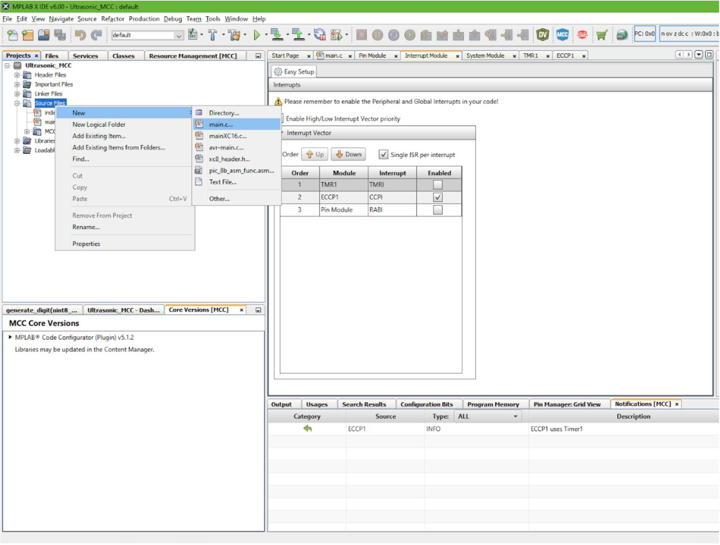Switch to the Pin Module tab
720x545 pixels.
point(372,55)
